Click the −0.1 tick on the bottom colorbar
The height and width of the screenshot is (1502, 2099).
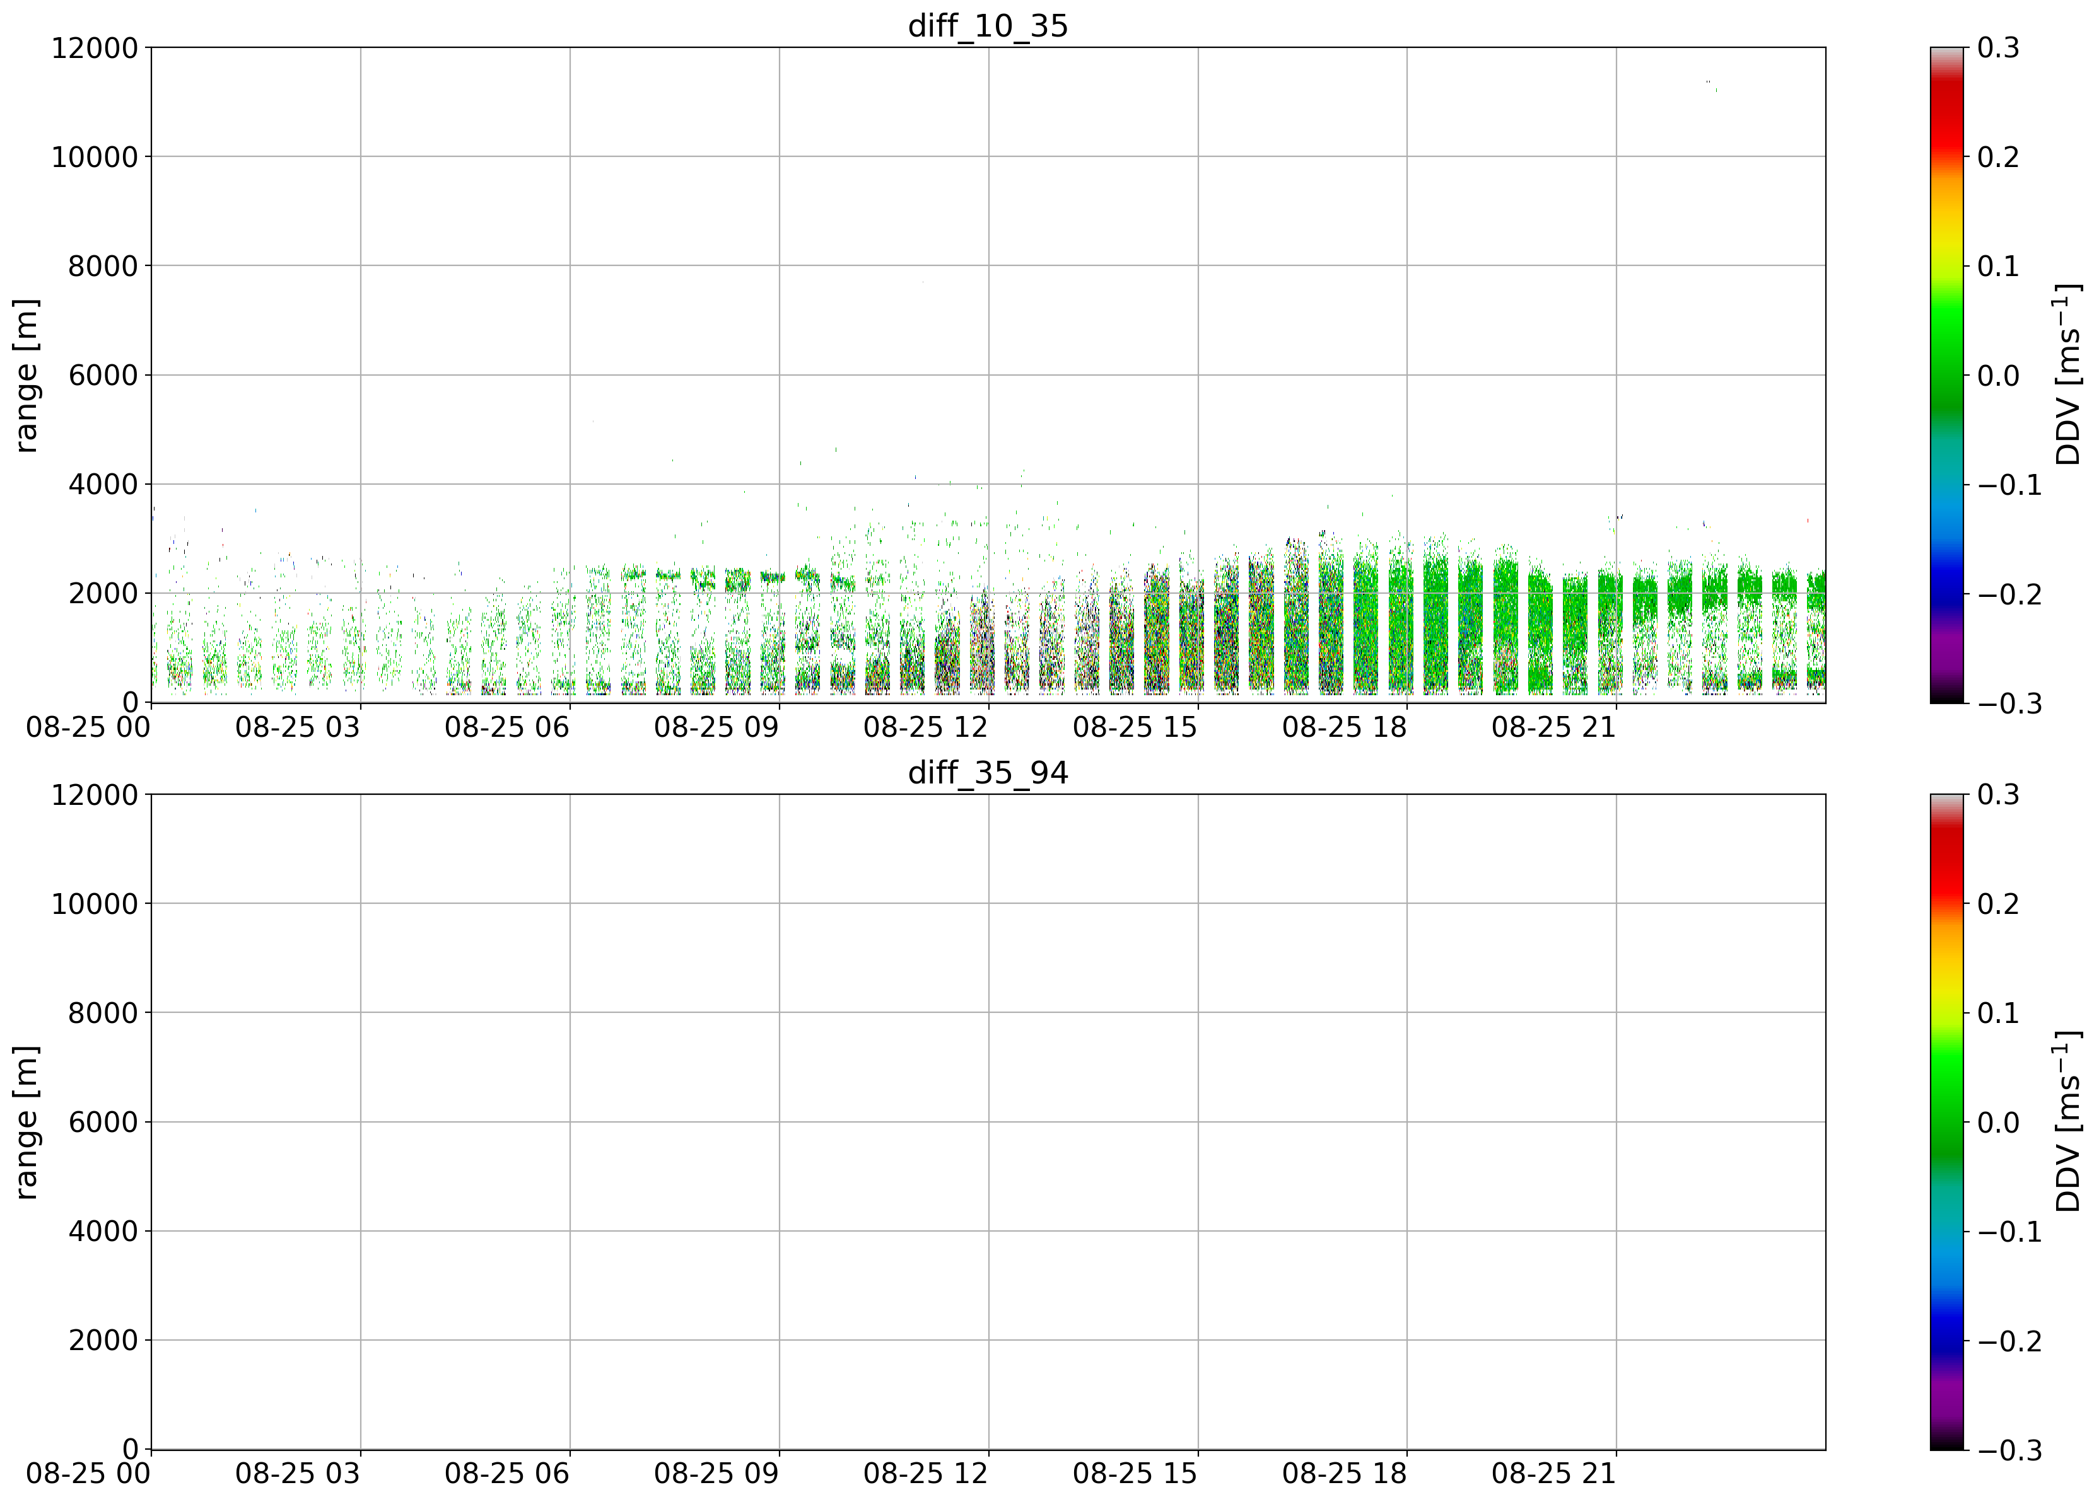point(2010,1231)
